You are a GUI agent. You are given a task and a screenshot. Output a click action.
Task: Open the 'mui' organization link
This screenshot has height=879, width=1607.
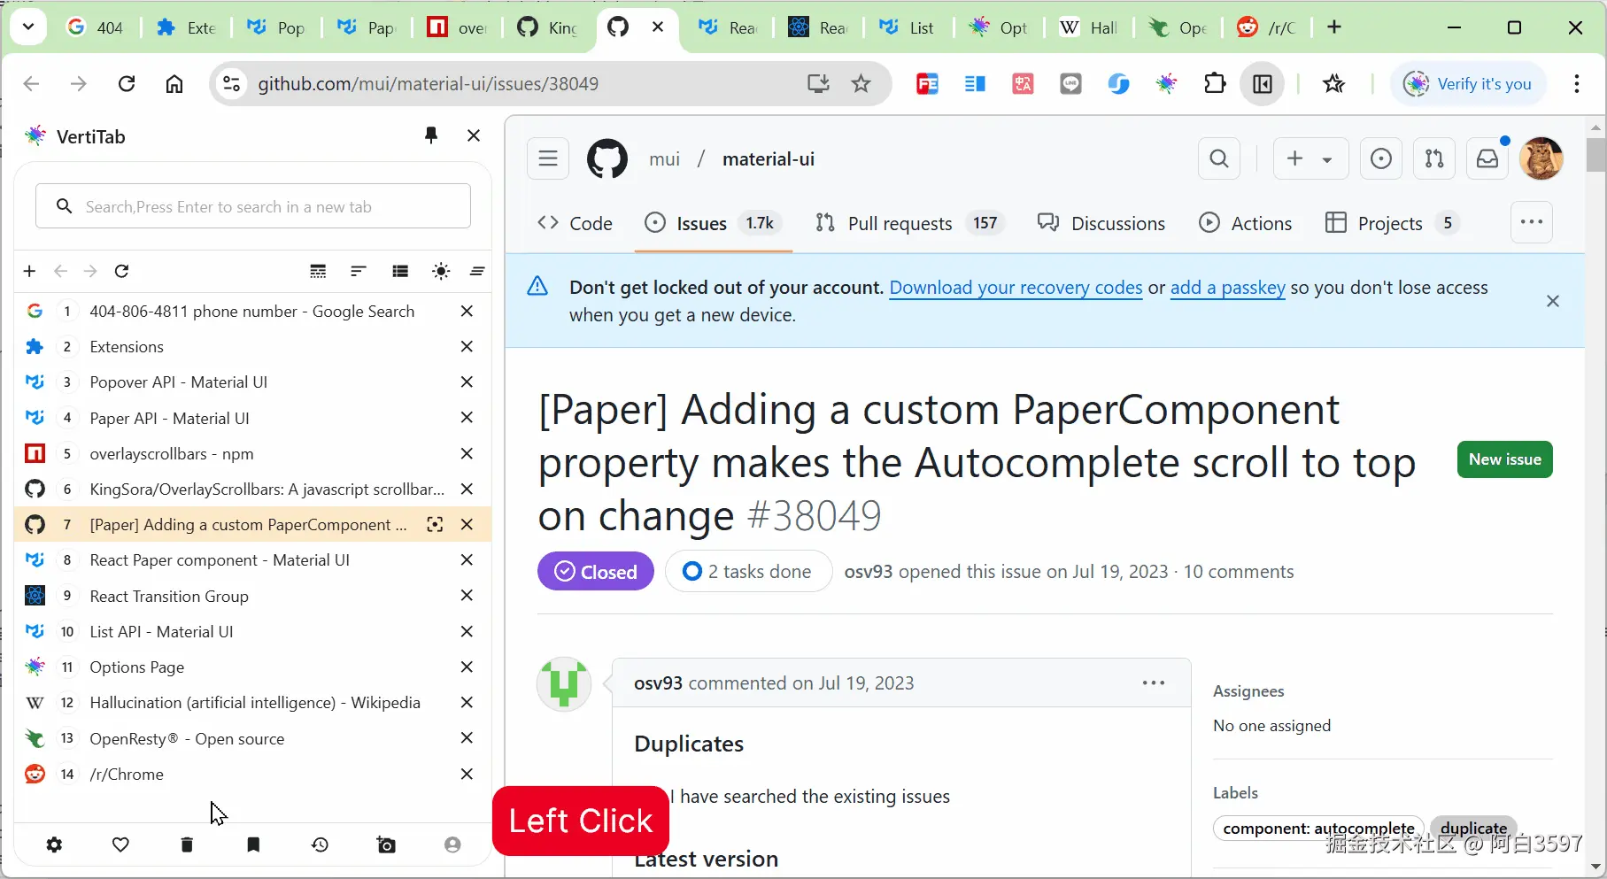coord(664,158)
